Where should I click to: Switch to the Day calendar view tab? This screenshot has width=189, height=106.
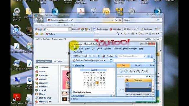tap(123, 65)
